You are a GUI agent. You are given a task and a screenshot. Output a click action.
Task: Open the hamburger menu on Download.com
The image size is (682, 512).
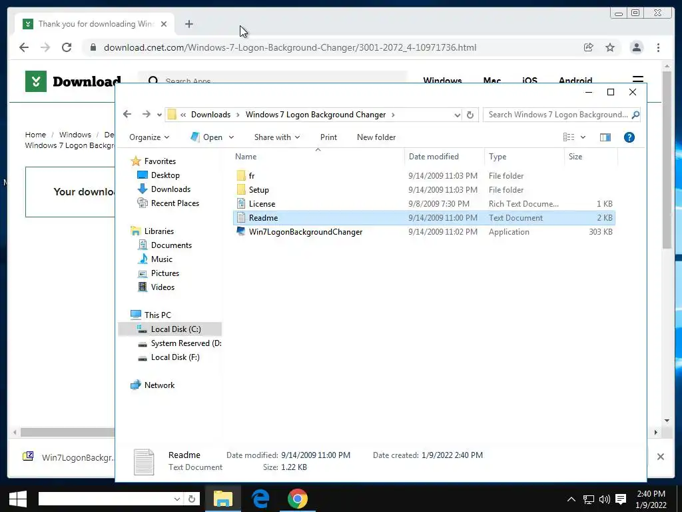(x=637, y=80)
